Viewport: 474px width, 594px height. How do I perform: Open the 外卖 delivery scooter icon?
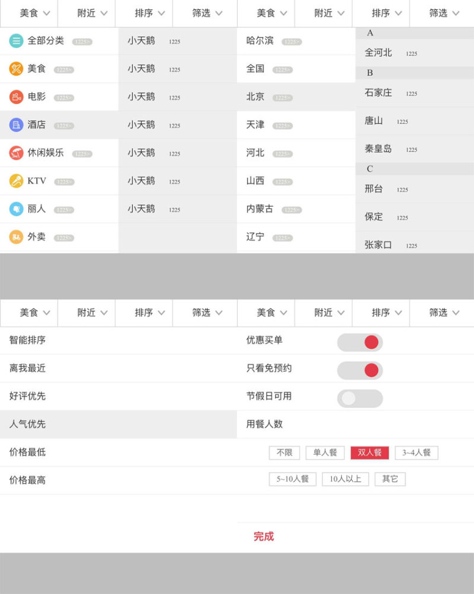[16, 237]
